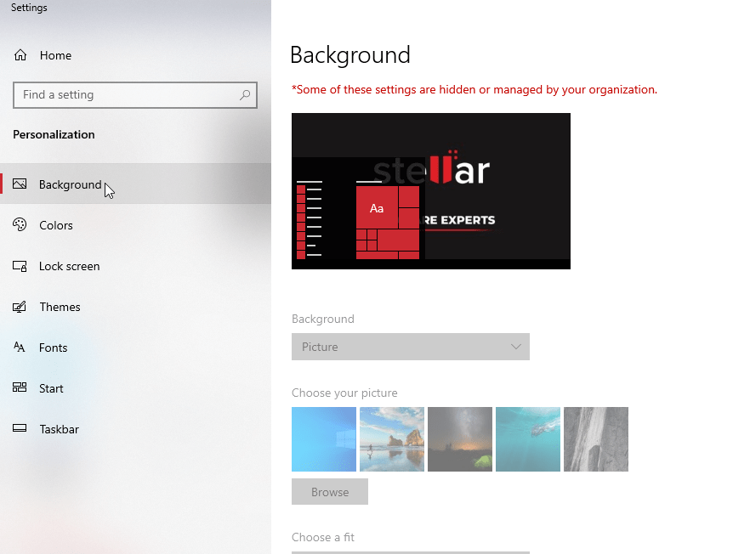Viewport: 750px width, 554px height.
Task: Open the Choose a fit dropdown
Action: (411, 551)
